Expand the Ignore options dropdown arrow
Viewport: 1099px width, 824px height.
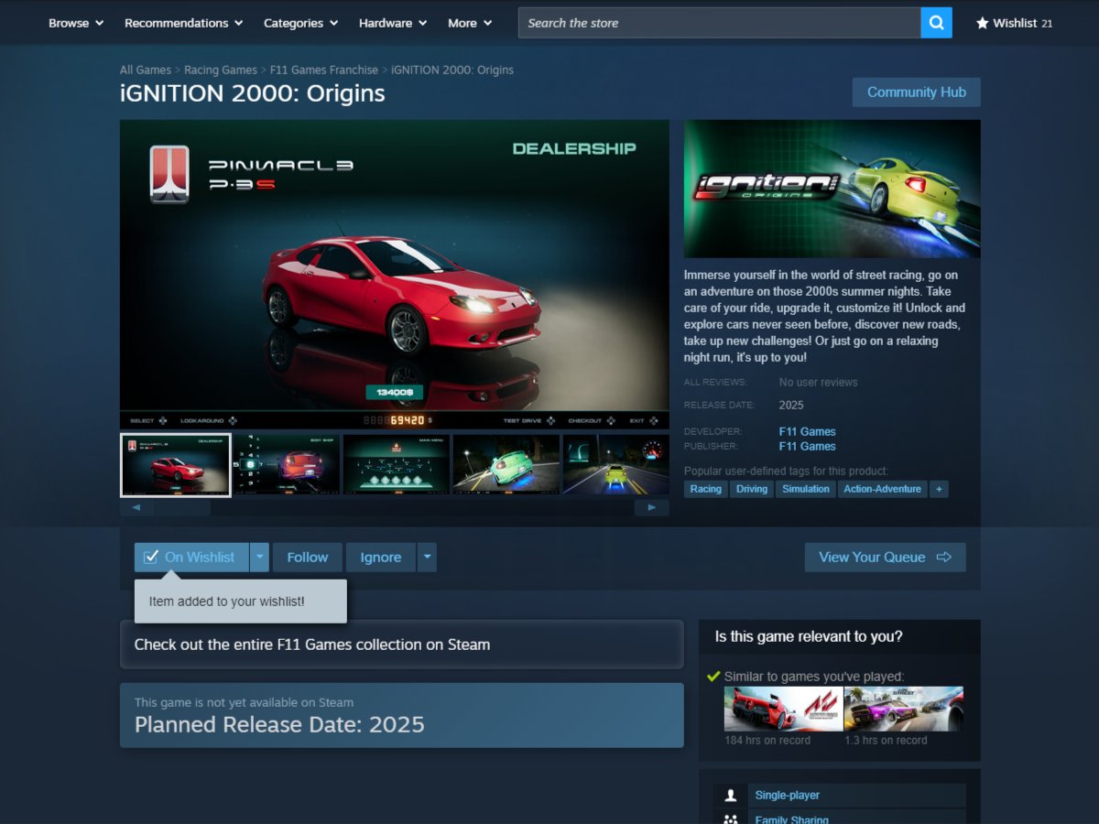[427, 557]
